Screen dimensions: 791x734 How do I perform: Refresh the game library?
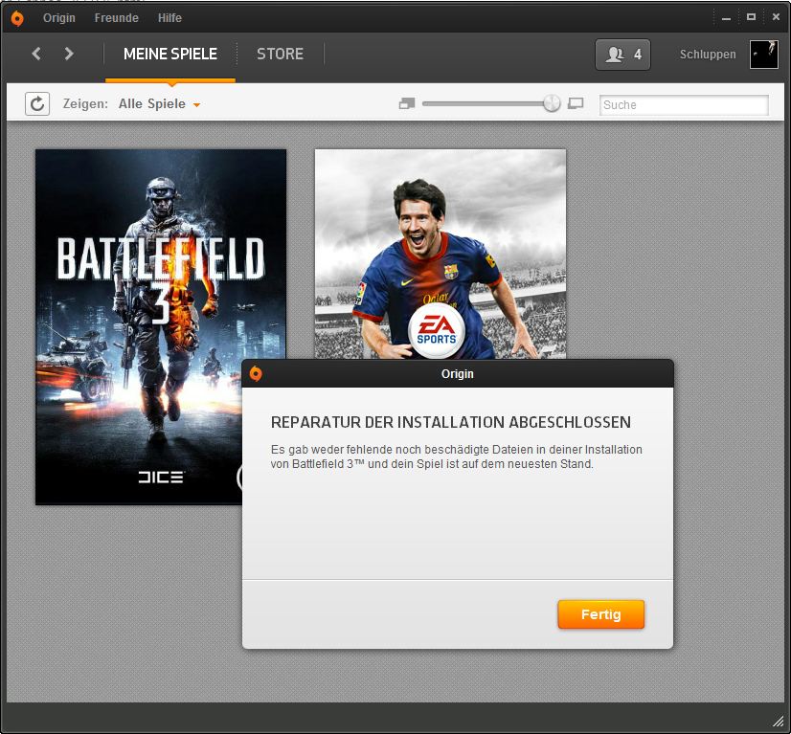point(37,104)
